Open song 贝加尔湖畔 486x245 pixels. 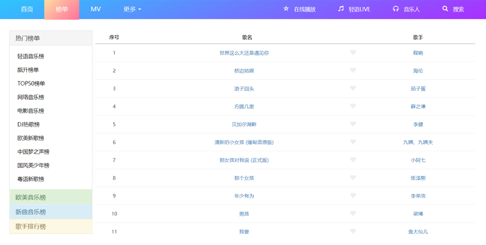coord(244,124)
